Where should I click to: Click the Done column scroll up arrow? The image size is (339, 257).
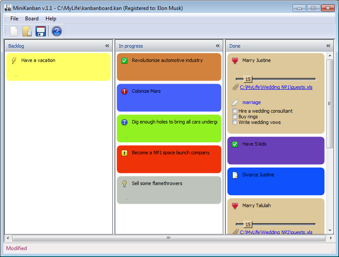coord(330,55)
